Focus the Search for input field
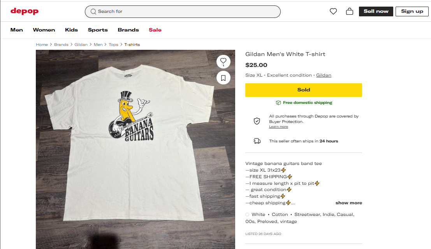Screen dimensions: 431x249 [187, 12]
